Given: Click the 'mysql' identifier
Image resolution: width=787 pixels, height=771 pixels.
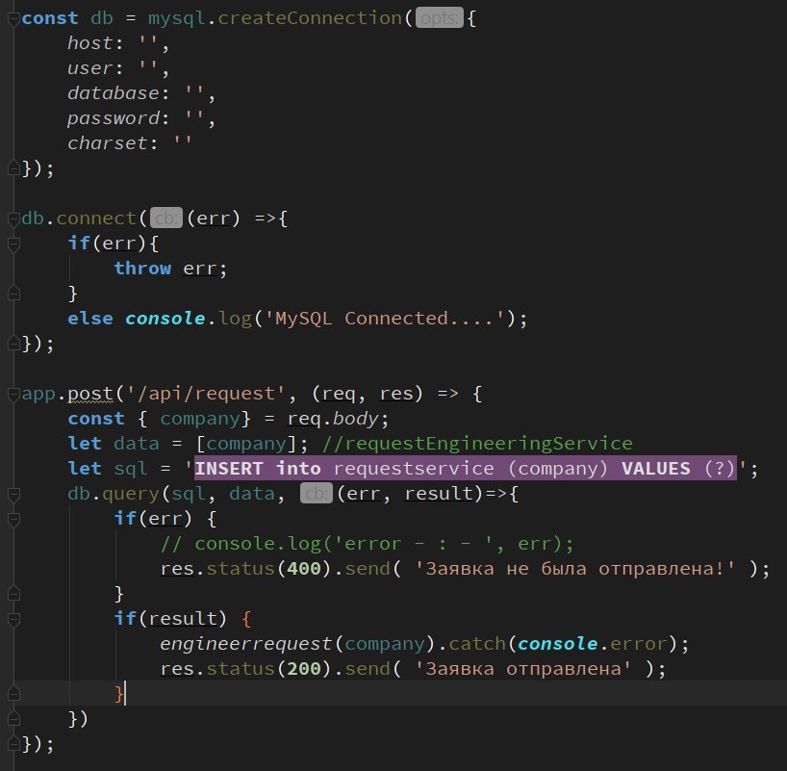Looking at the screenshot, I should click(177, 19).
